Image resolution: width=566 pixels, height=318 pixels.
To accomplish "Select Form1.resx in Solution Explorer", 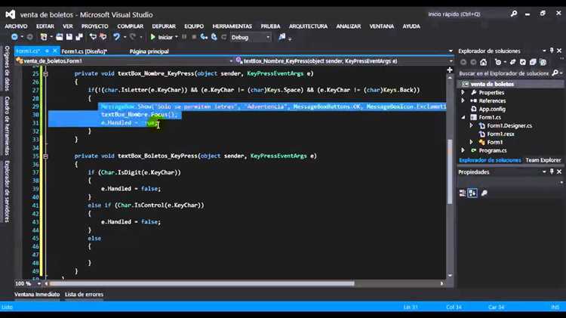I will point(500,134).
